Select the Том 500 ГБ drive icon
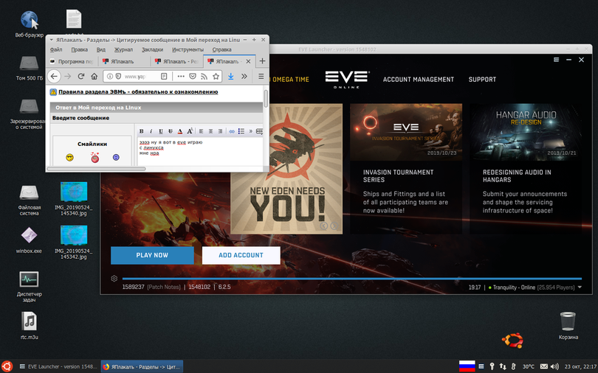 tap(30, 68)
